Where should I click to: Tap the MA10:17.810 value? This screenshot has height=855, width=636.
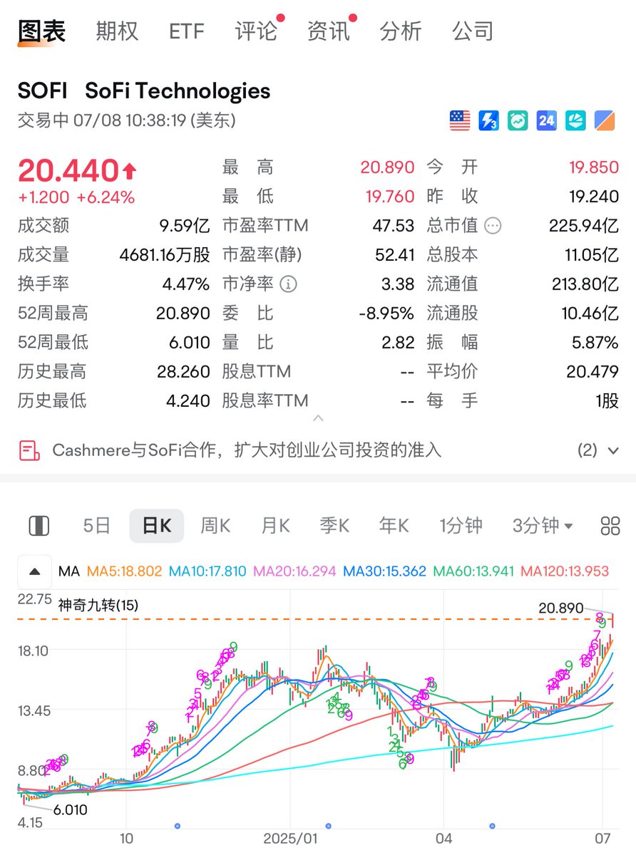208,571
